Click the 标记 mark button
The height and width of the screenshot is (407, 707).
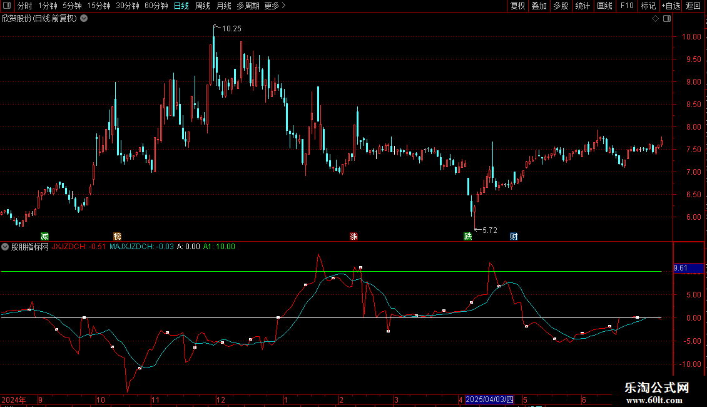[x=648, y=6]
